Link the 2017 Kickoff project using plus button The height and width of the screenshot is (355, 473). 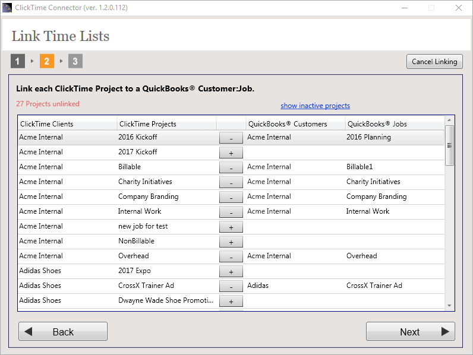click(231, 153)
